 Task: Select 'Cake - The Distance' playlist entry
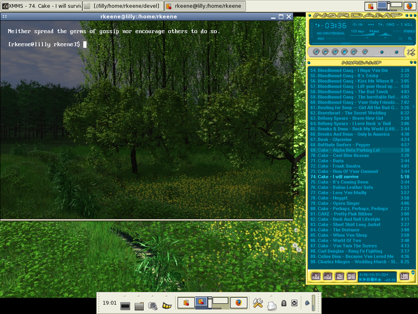point(359,230)
